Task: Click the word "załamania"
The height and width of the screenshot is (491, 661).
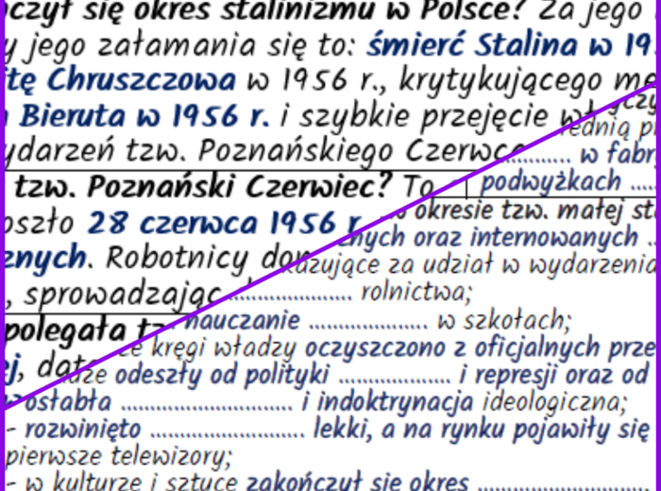Action: pyautogui.click(x=177, y=45)
